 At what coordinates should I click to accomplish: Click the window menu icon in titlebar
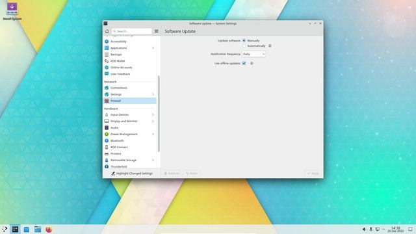[x=105, y=23]
